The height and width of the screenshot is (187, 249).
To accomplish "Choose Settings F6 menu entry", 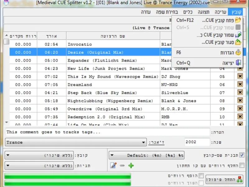I will (207, 52).
